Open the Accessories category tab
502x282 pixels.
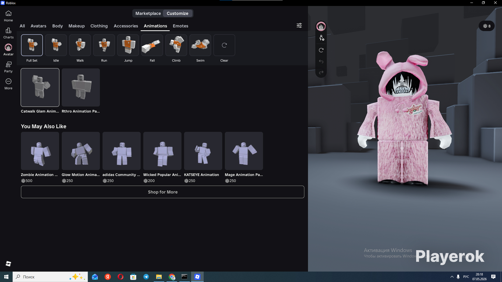[x=126, y=26]
